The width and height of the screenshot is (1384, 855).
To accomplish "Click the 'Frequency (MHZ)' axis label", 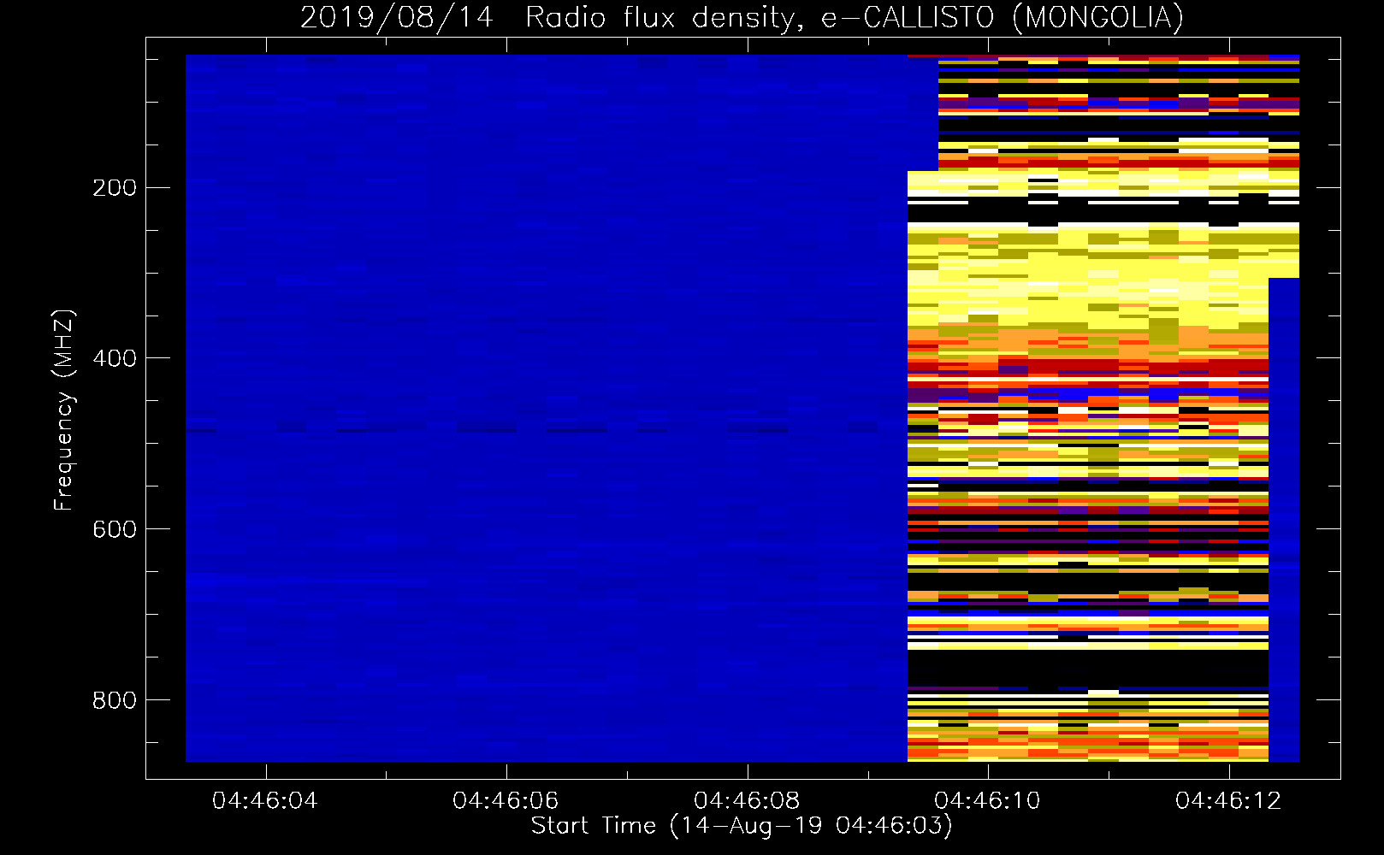I will [64, 410].
